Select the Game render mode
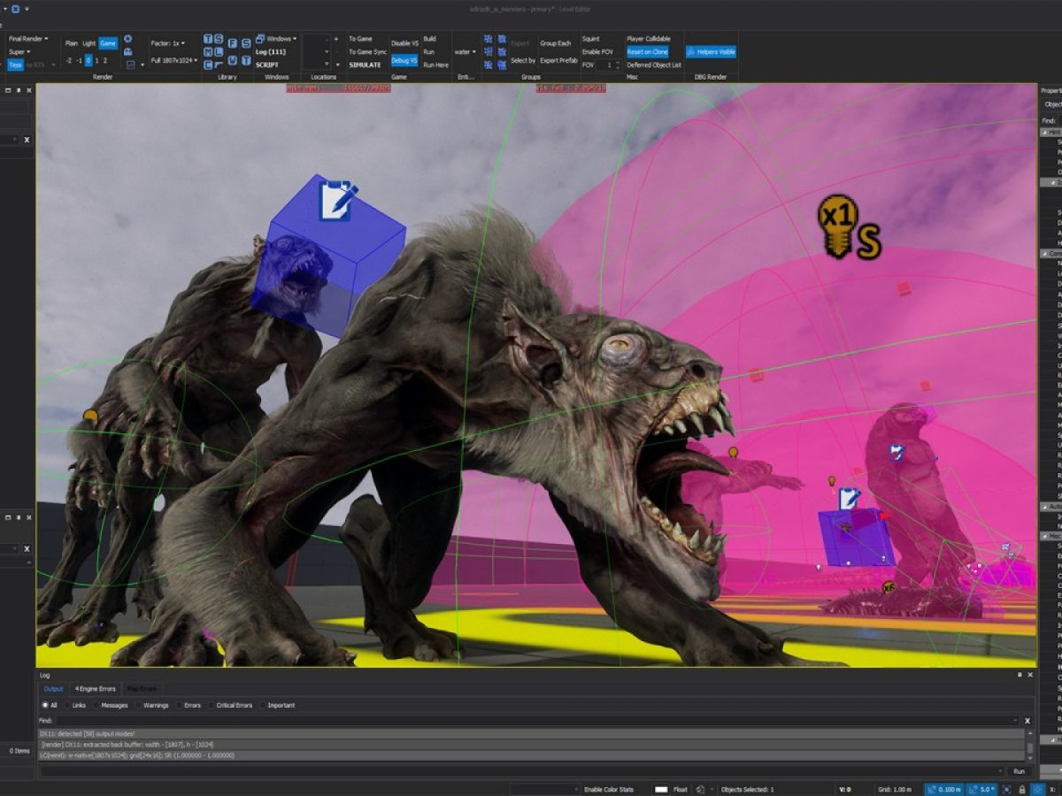 pos(108,43)
